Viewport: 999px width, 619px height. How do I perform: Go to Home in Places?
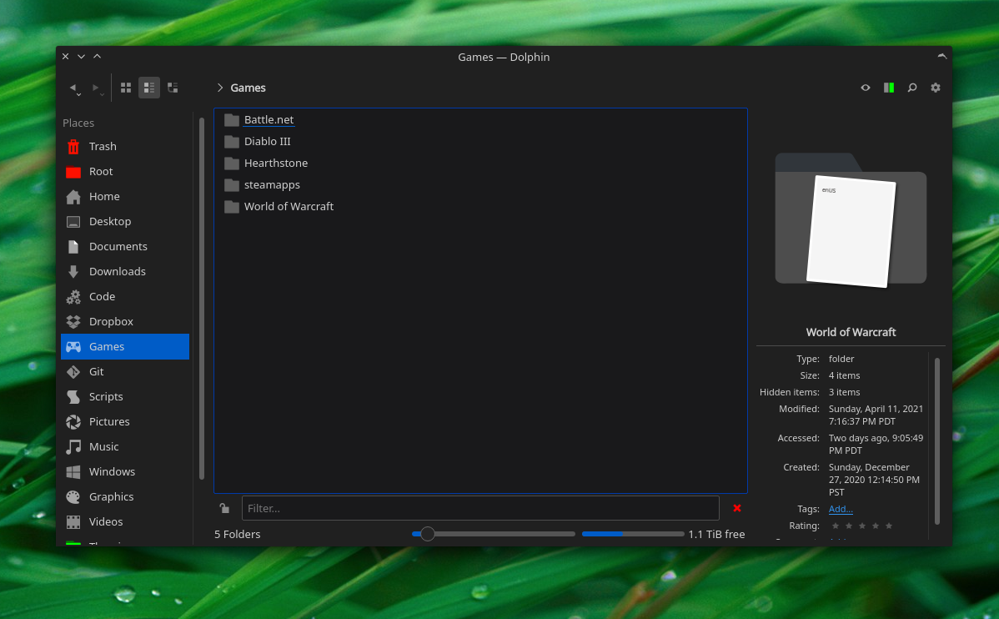pyautogui.click(x=125, y=196)
